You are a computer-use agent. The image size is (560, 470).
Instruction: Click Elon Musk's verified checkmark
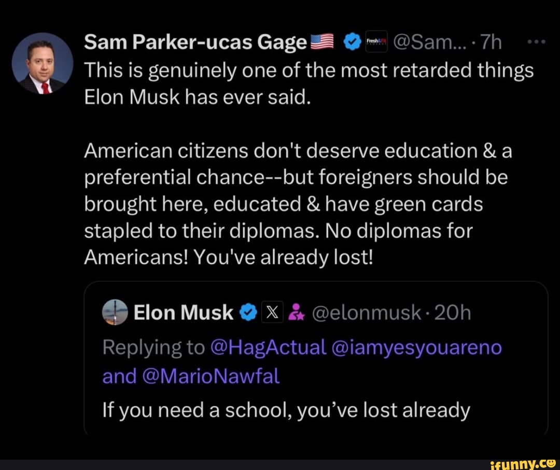click(x=249, y=312)
